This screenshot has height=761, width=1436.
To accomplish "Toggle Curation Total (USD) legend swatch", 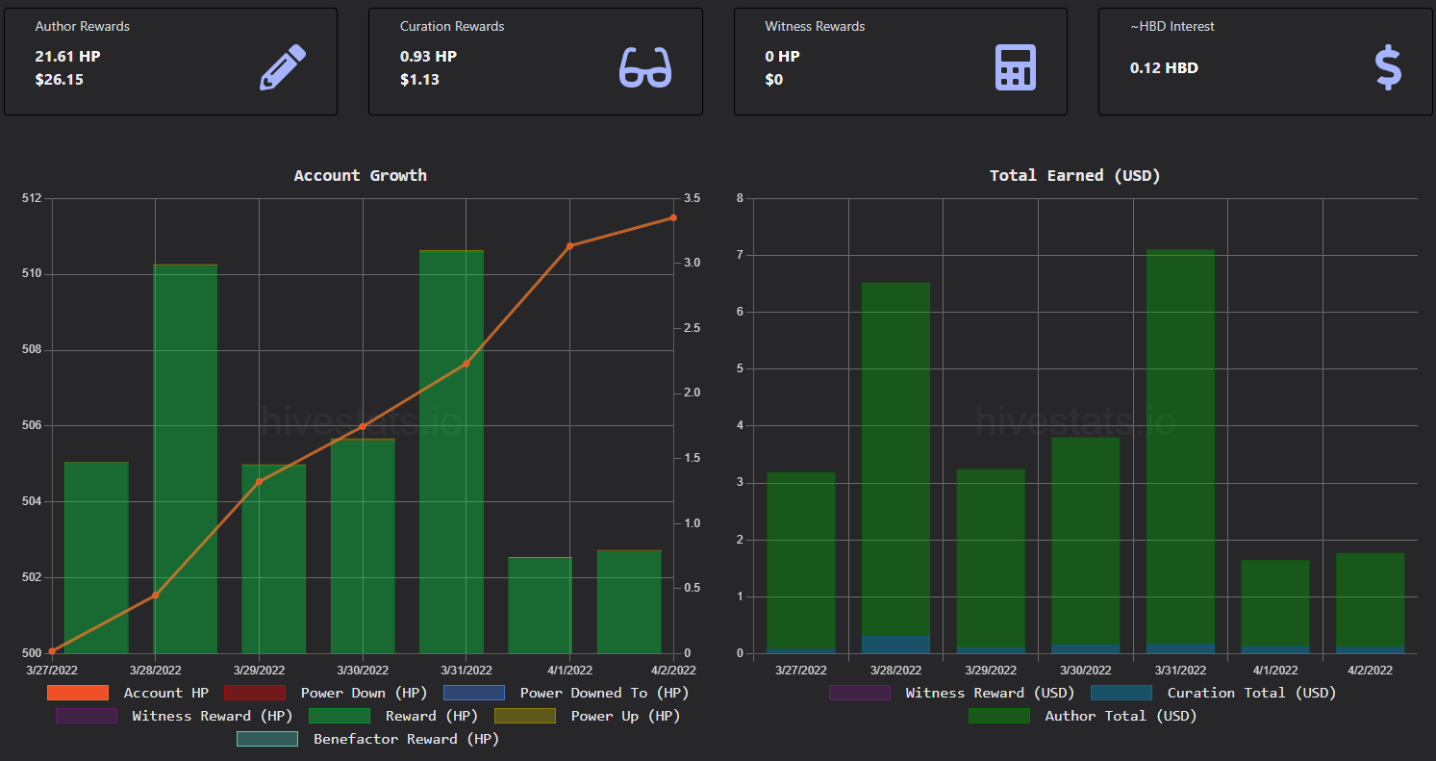I will [x=1121, y=693].
